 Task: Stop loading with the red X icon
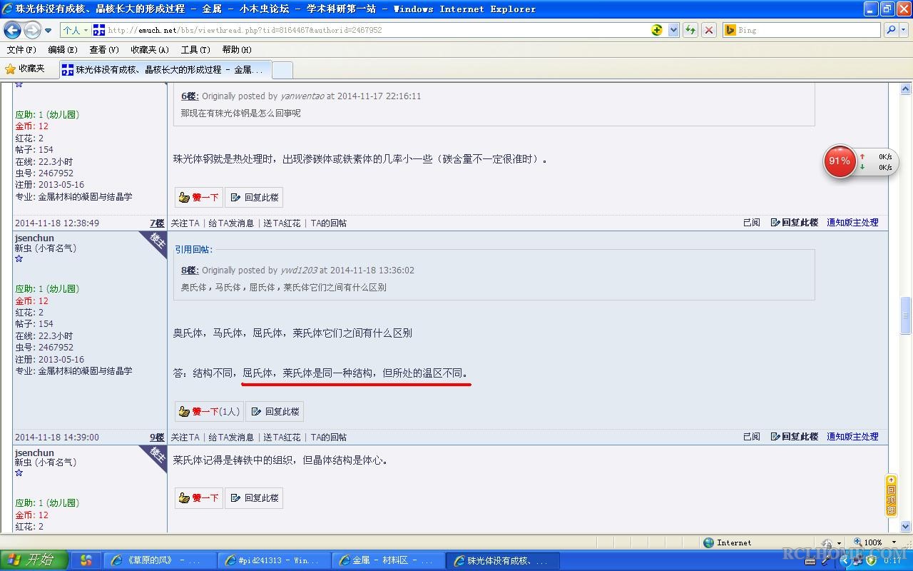(x=708, y=30)
